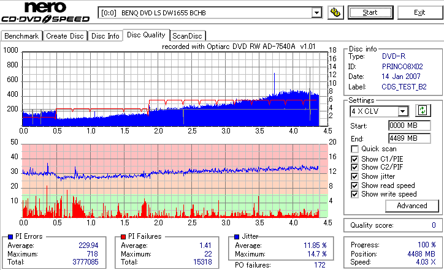This screenshot has height=270, width=444.
Task: Uncheck Show C1/PIE option
Action: point(354,159)
